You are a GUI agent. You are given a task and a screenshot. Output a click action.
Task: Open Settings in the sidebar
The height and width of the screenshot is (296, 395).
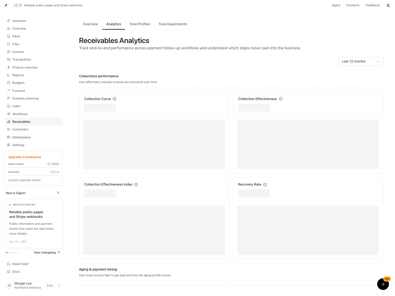point(33,145)
